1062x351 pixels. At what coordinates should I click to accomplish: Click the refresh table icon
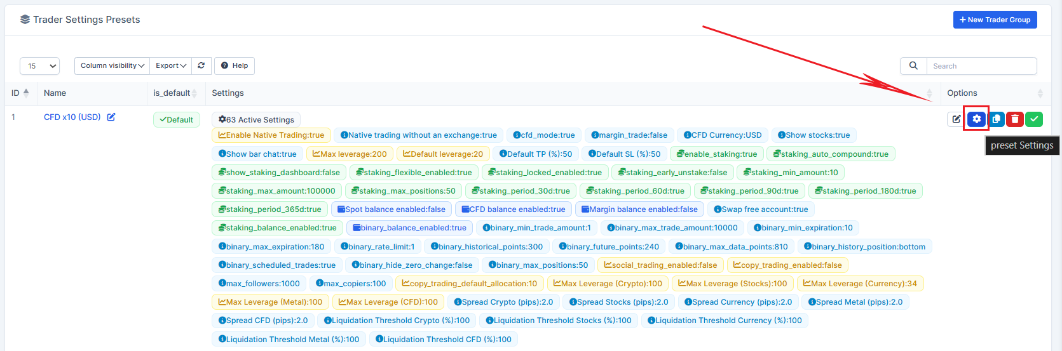tap(201, 65)
